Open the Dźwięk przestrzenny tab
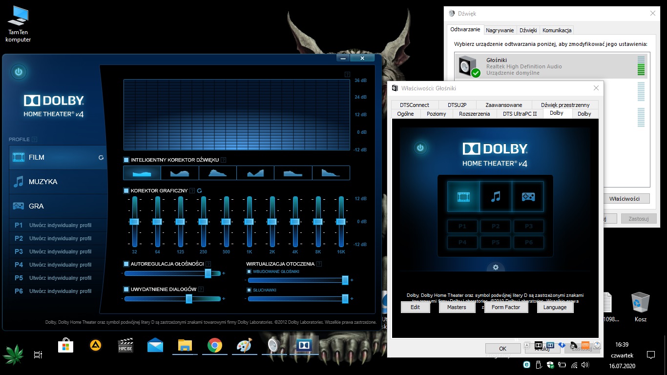This screenshot has width=667, height=375. point(565,105)
